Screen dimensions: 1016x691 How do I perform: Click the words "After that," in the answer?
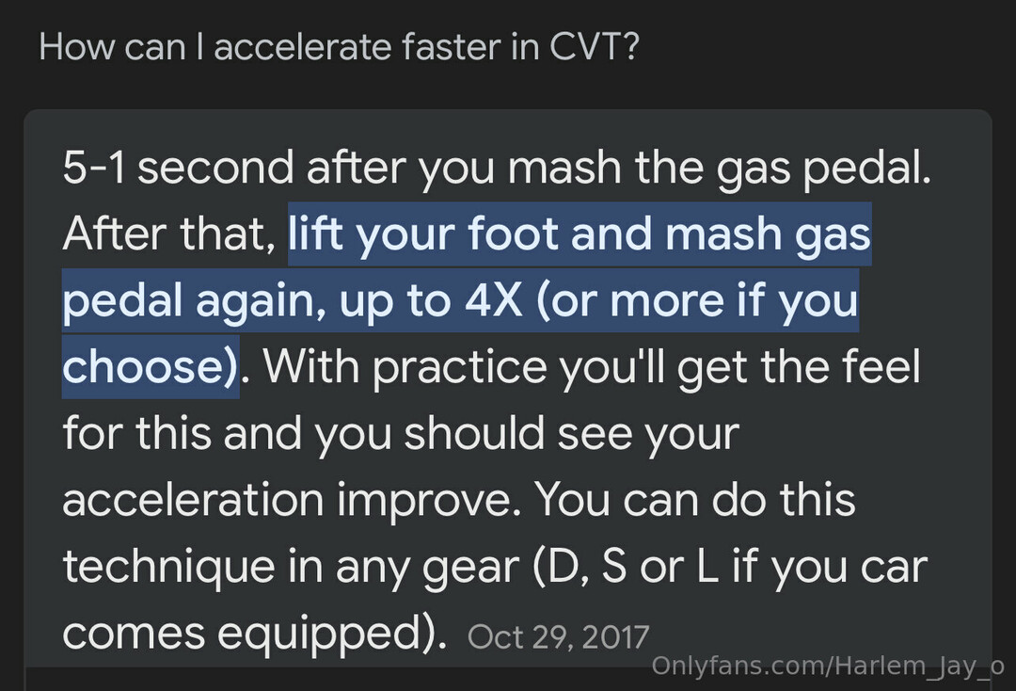coord(168,235)
